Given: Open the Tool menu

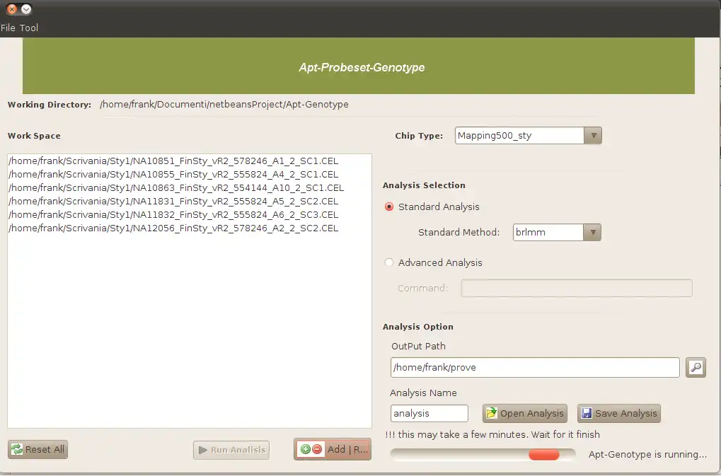Looking at the screenshot, I should [x=28, y=28].
